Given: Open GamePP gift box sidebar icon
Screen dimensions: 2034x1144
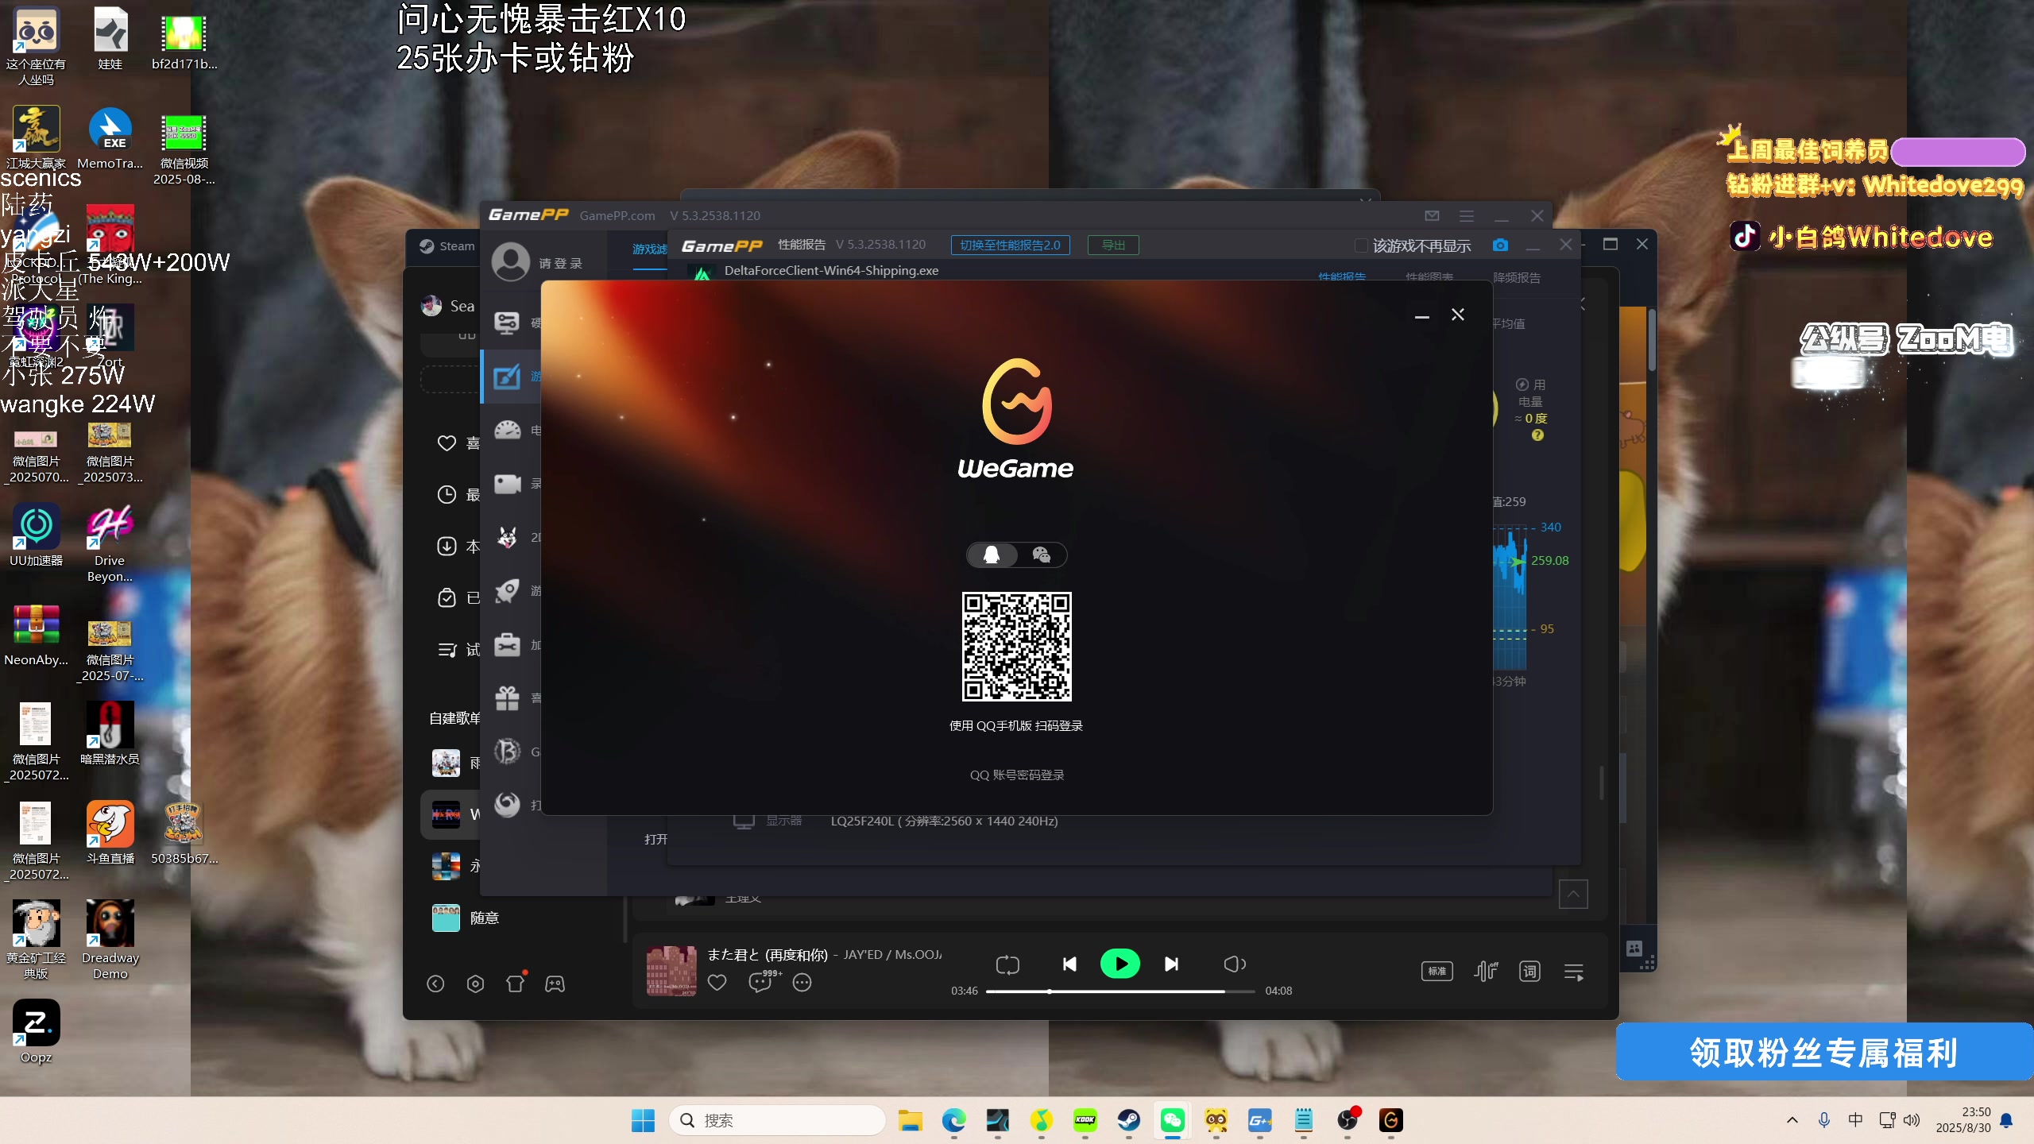Looking at the screenshot, I should [507, 698].
